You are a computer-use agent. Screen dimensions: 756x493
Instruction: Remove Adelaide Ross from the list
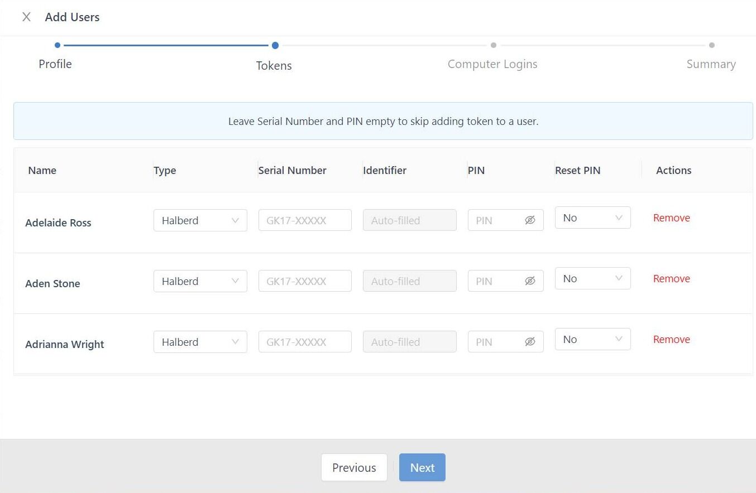click(672, 218)
